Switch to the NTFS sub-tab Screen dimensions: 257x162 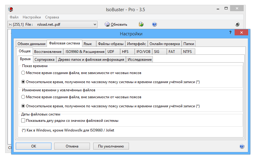point(188,52)
